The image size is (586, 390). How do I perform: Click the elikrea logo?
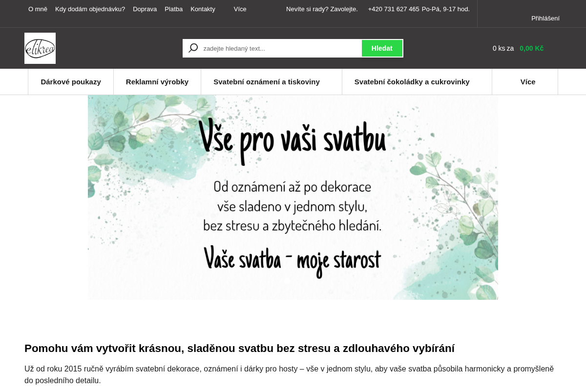40,48
